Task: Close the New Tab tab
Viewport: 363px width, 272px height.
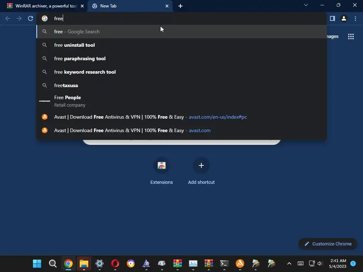Action: (x=167, y=6)
